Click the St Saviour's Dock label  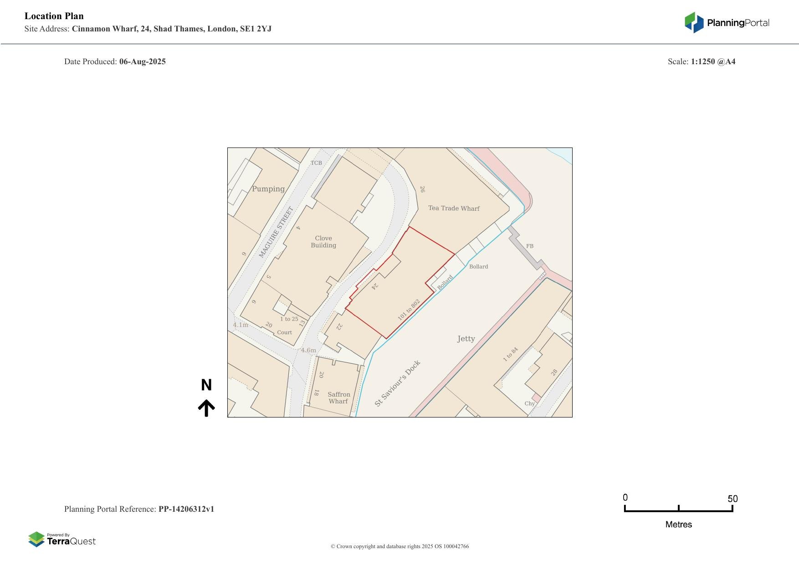397,383
